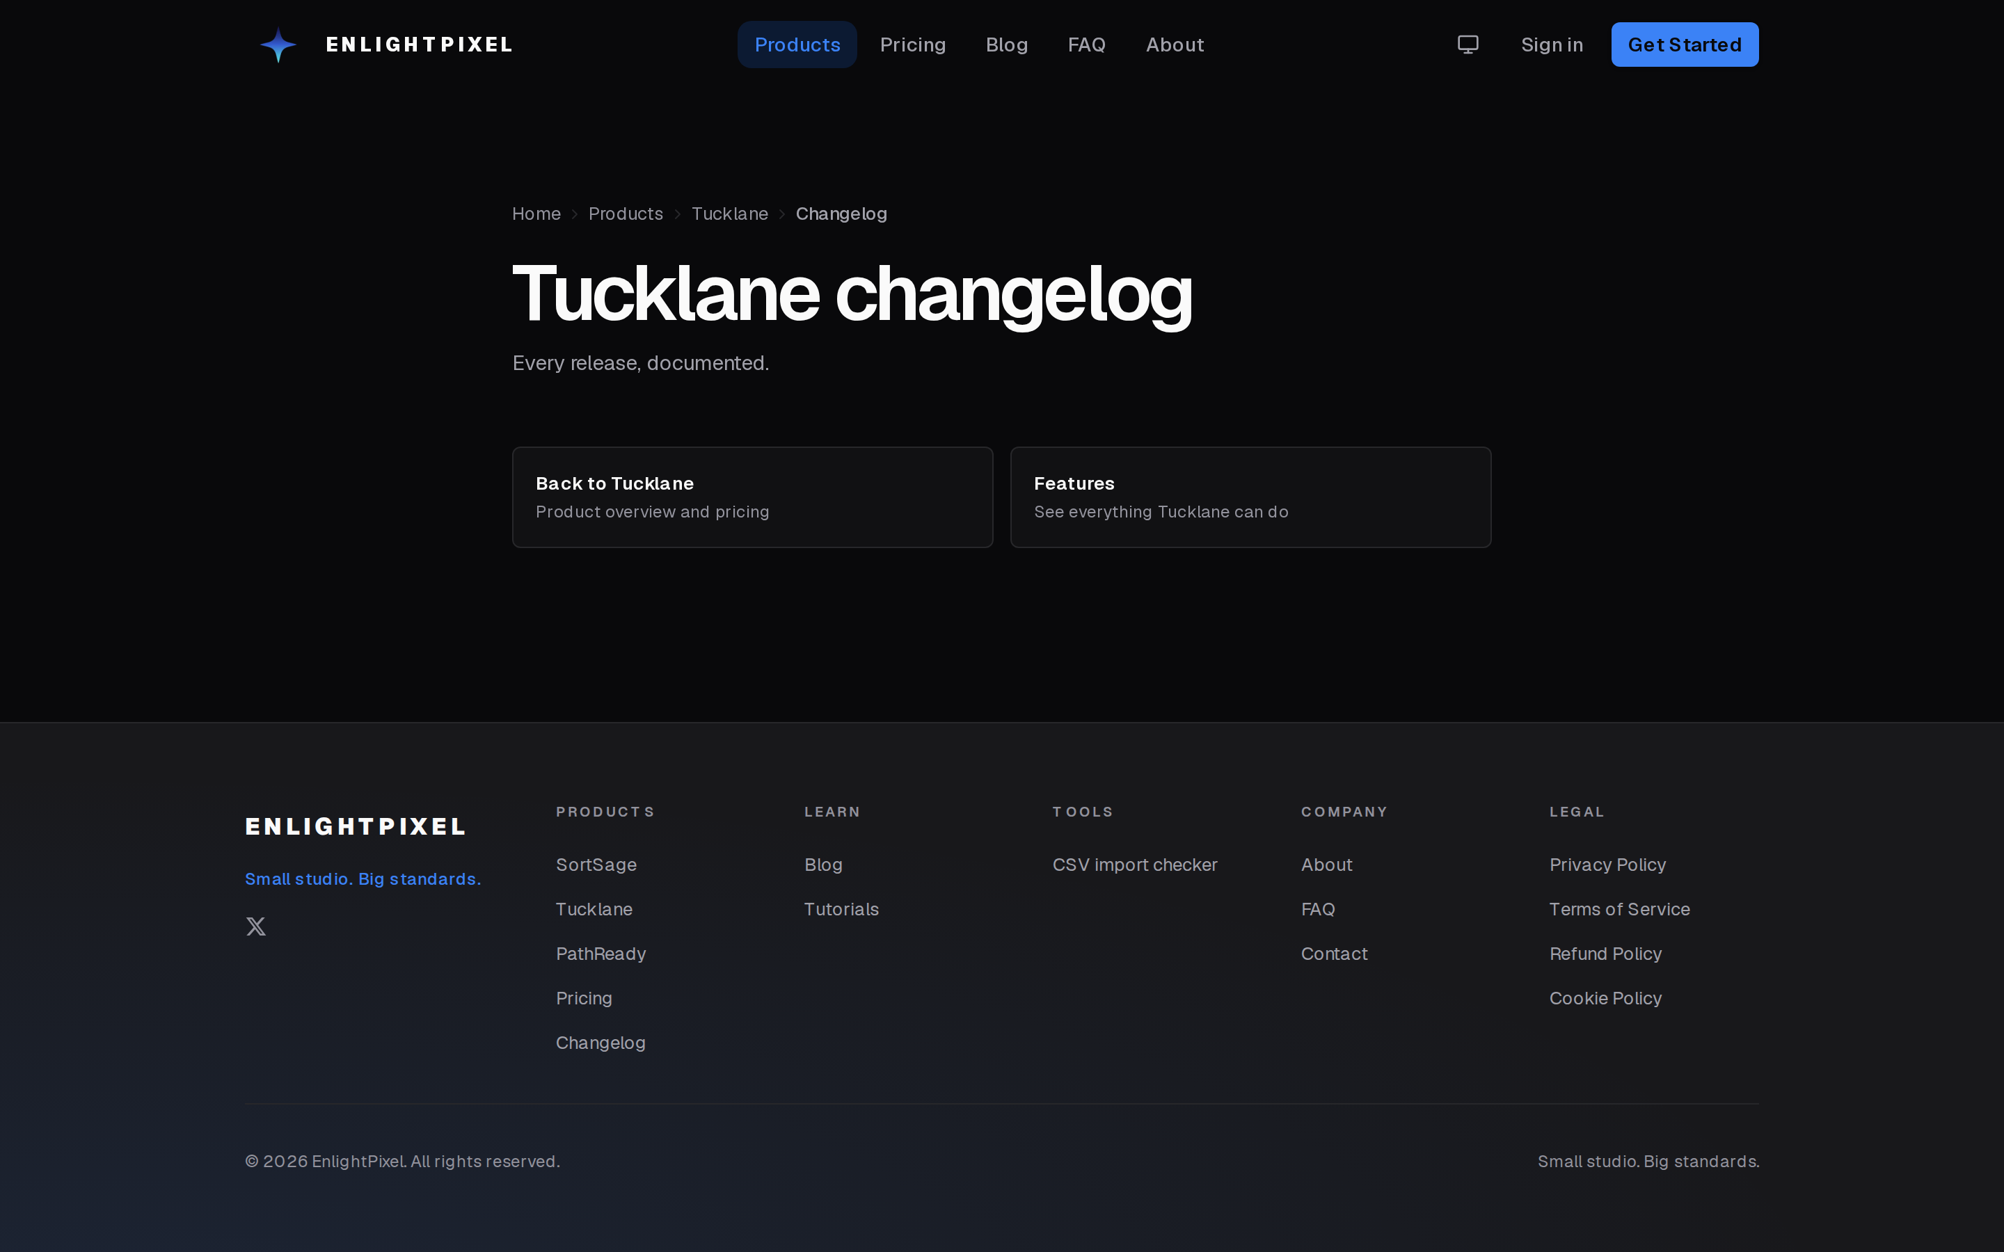Open Tutorials footer link
The image size is (2004, 1252).
(841, 909)
